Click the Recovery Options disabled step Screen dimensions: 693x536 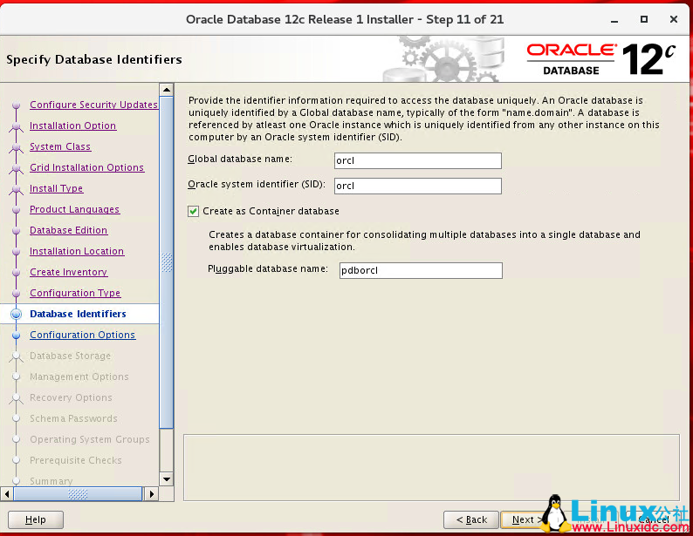[x=71, y=397]
